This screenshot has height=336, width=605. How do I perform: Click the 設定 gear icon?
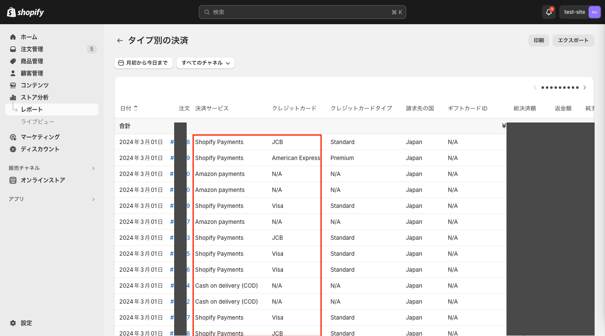tap(13, 323)
